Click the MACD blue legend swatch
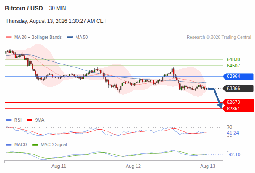255x173 pixels. (9, 145)
